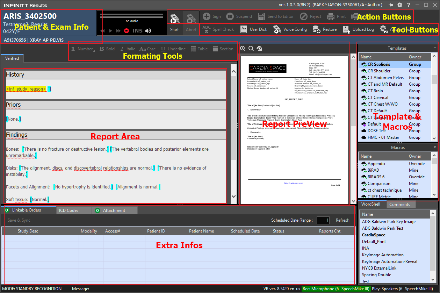Screen dimensions: 440x293
Task: Open the settings gear in title bar
Action: point(400,5)
